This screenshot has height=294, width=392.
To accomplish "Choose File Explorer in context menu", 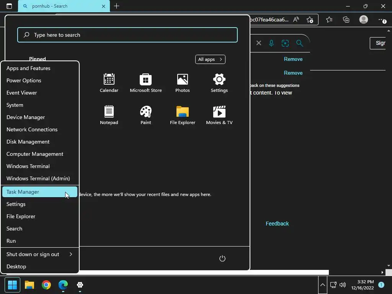I will coord(40,217).
